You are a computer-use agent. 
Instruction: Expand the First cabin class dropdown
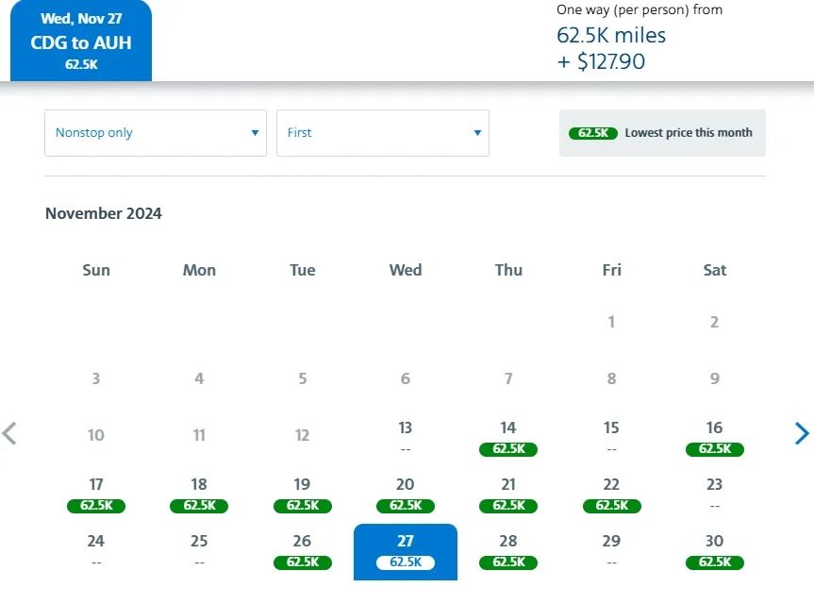coord(382,133)
